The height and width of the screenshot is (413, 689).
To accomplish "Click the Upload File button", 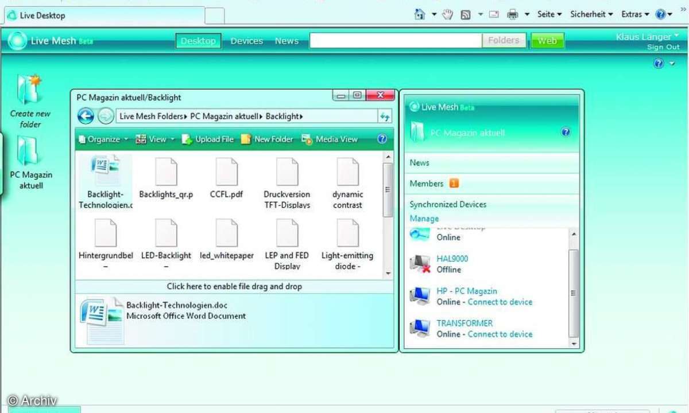I will click(208, 139).
